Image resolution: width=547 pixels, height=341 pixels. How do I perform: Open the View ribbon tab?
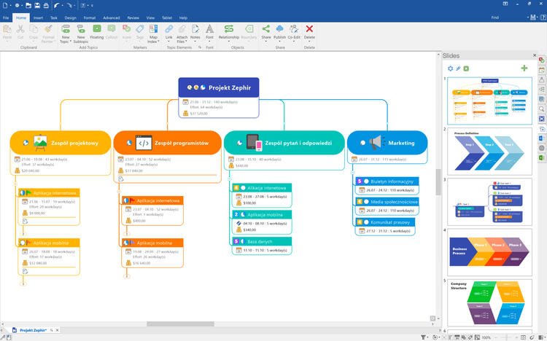pos(150,17)
